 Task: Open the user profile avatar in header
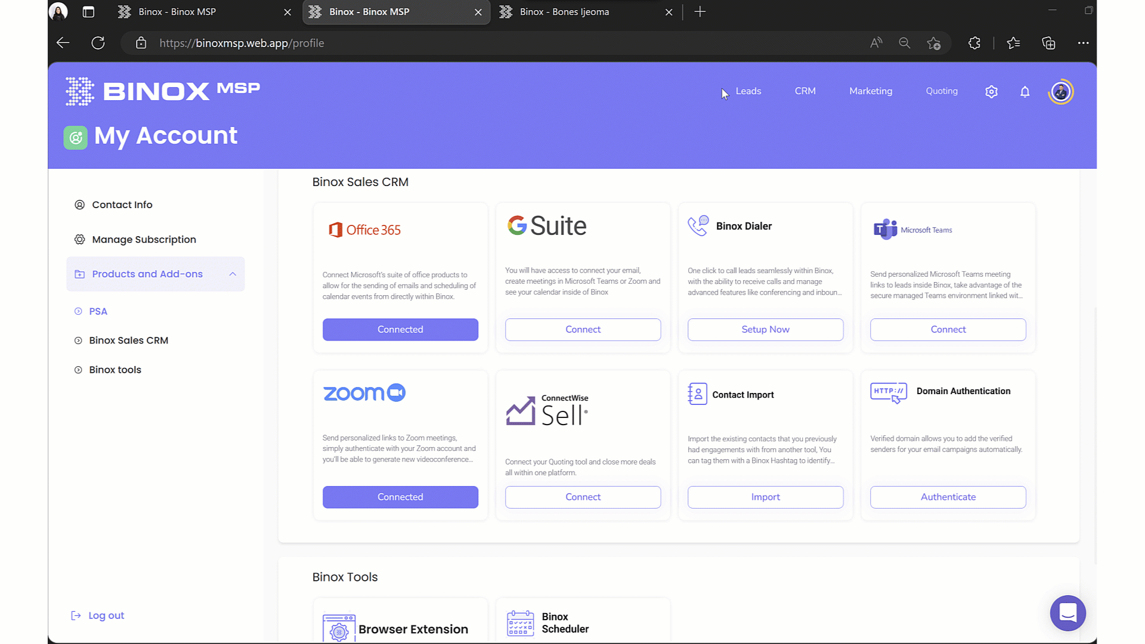1060,92
